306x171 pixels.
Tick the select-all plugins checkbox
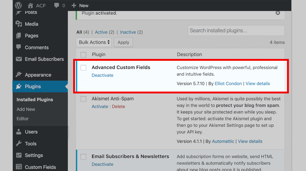83,55
